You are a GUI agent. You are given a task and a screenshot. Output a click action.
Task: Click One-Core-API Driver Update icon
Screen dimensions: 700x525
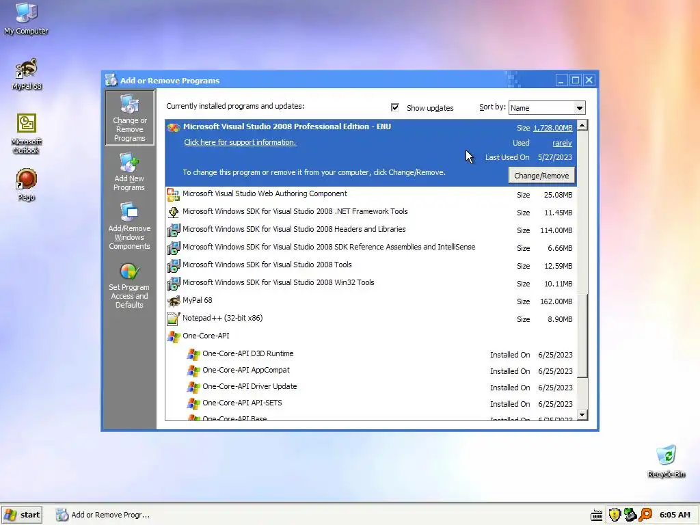click(193, 387)
